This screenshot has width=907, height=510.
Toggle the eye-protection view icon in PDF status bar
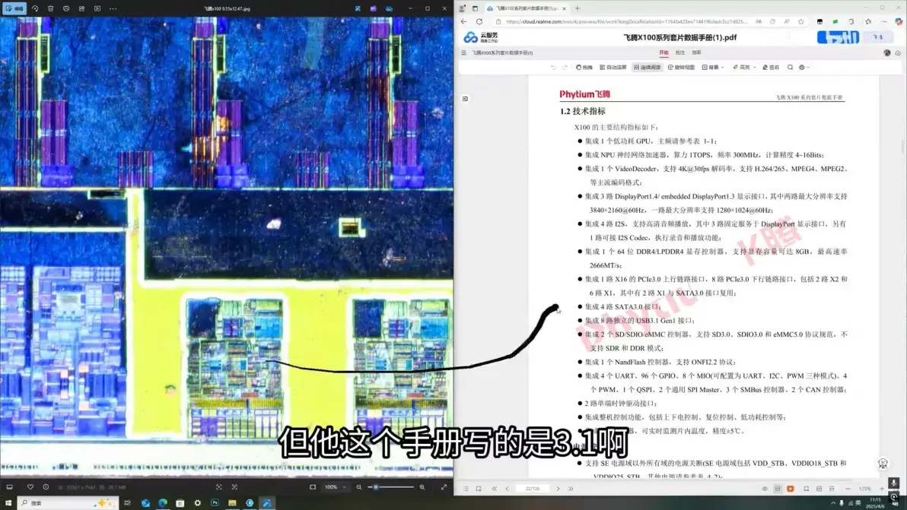tap(765, 489)
